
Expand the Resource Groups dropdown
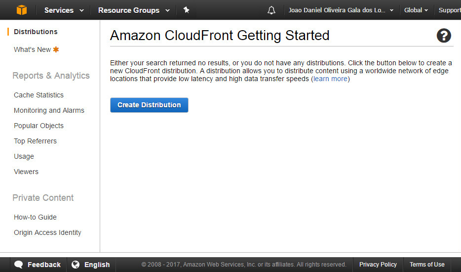tap(134, 10)
